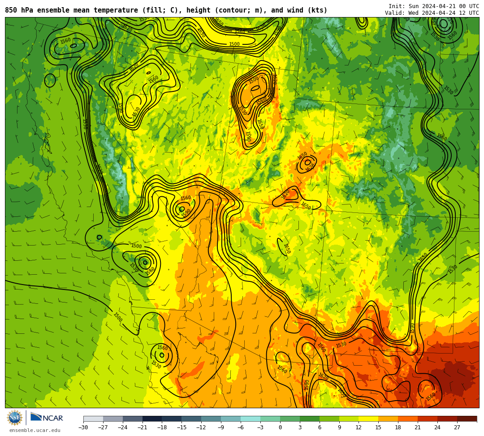Click the −15 colorbar tick label
The image size is (484, 436).
point(182,427)
